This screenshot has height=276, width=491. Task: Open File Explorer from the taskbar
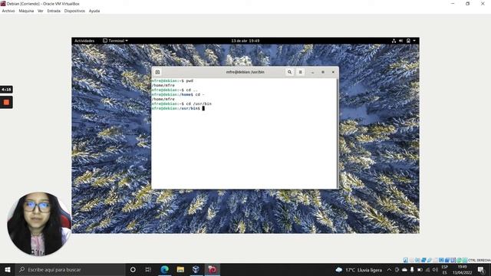tap(180, 269)
